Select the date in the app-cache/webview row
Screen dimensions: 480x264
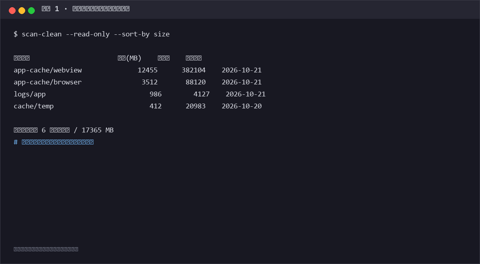click(x=242, y=70)
